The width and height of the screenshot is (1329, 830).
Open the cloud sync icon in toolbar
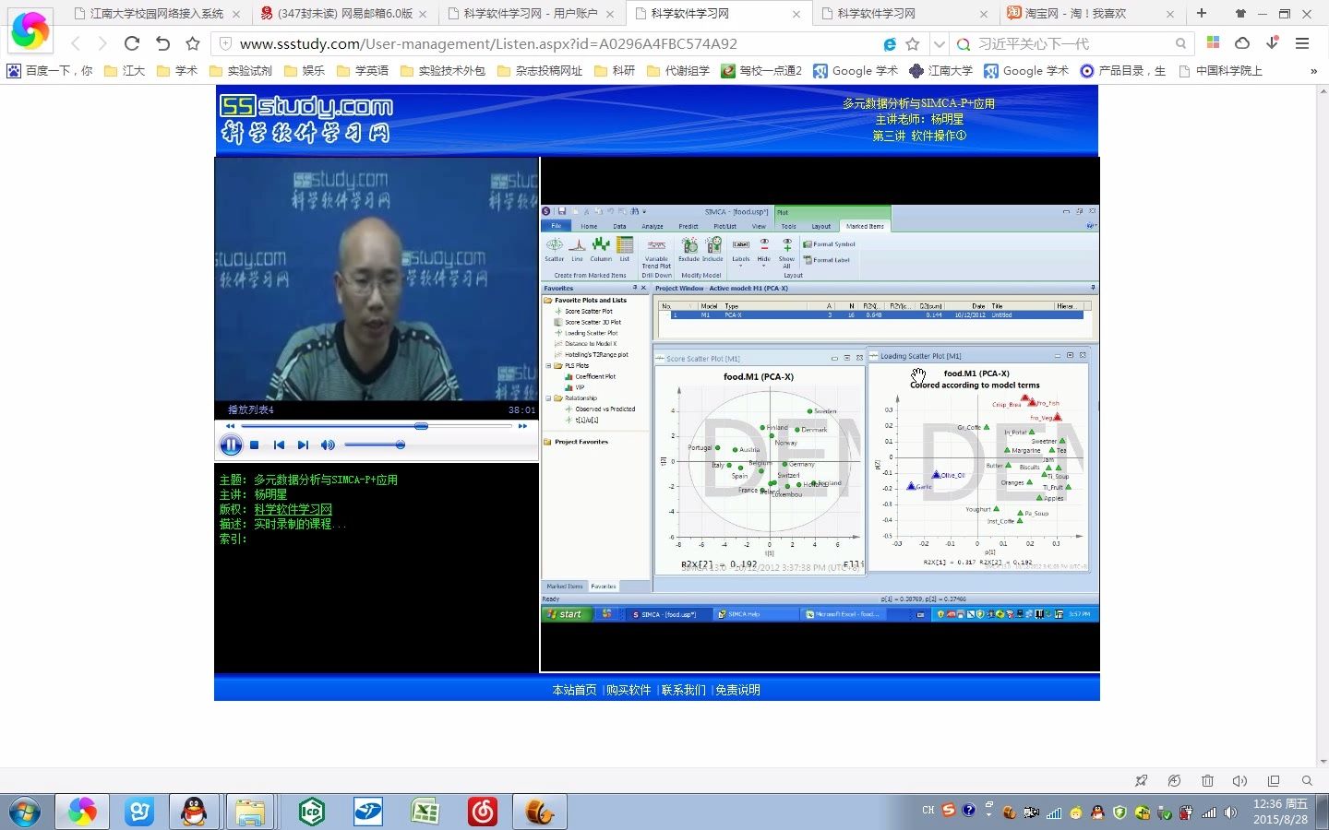[x=1242, y=42]
